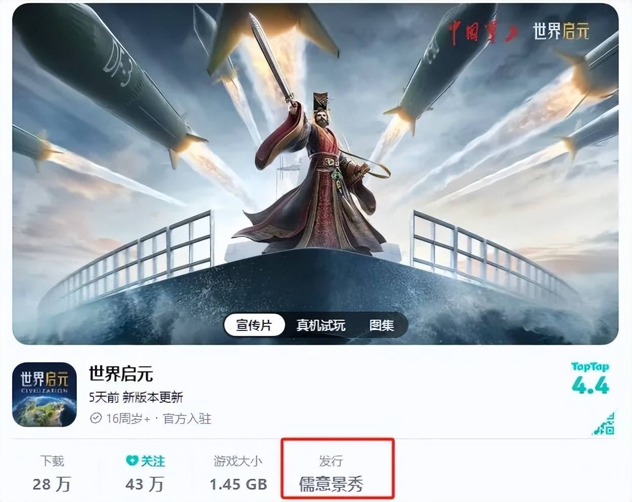Open the 图集 gallery tab
632x502 pixels.
(x=381, y=325)
